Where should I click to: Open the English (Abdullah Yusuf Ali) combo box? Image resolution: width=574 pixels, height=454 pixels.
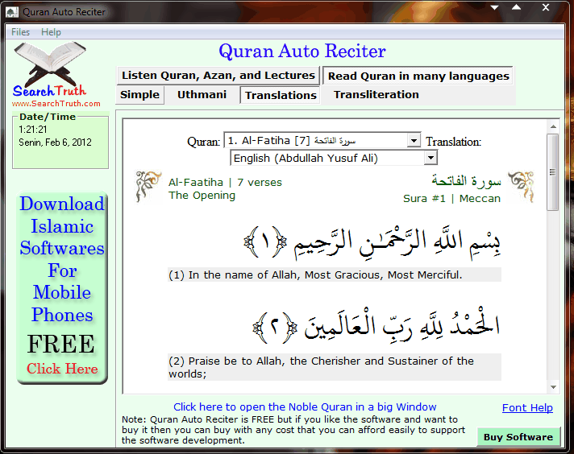pos(334,158)
